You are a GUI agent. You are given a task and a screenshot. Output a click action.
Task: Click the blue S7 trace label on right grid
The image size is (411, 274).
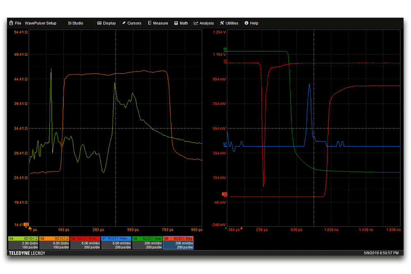pyautogui.click(x=225, y=144)
